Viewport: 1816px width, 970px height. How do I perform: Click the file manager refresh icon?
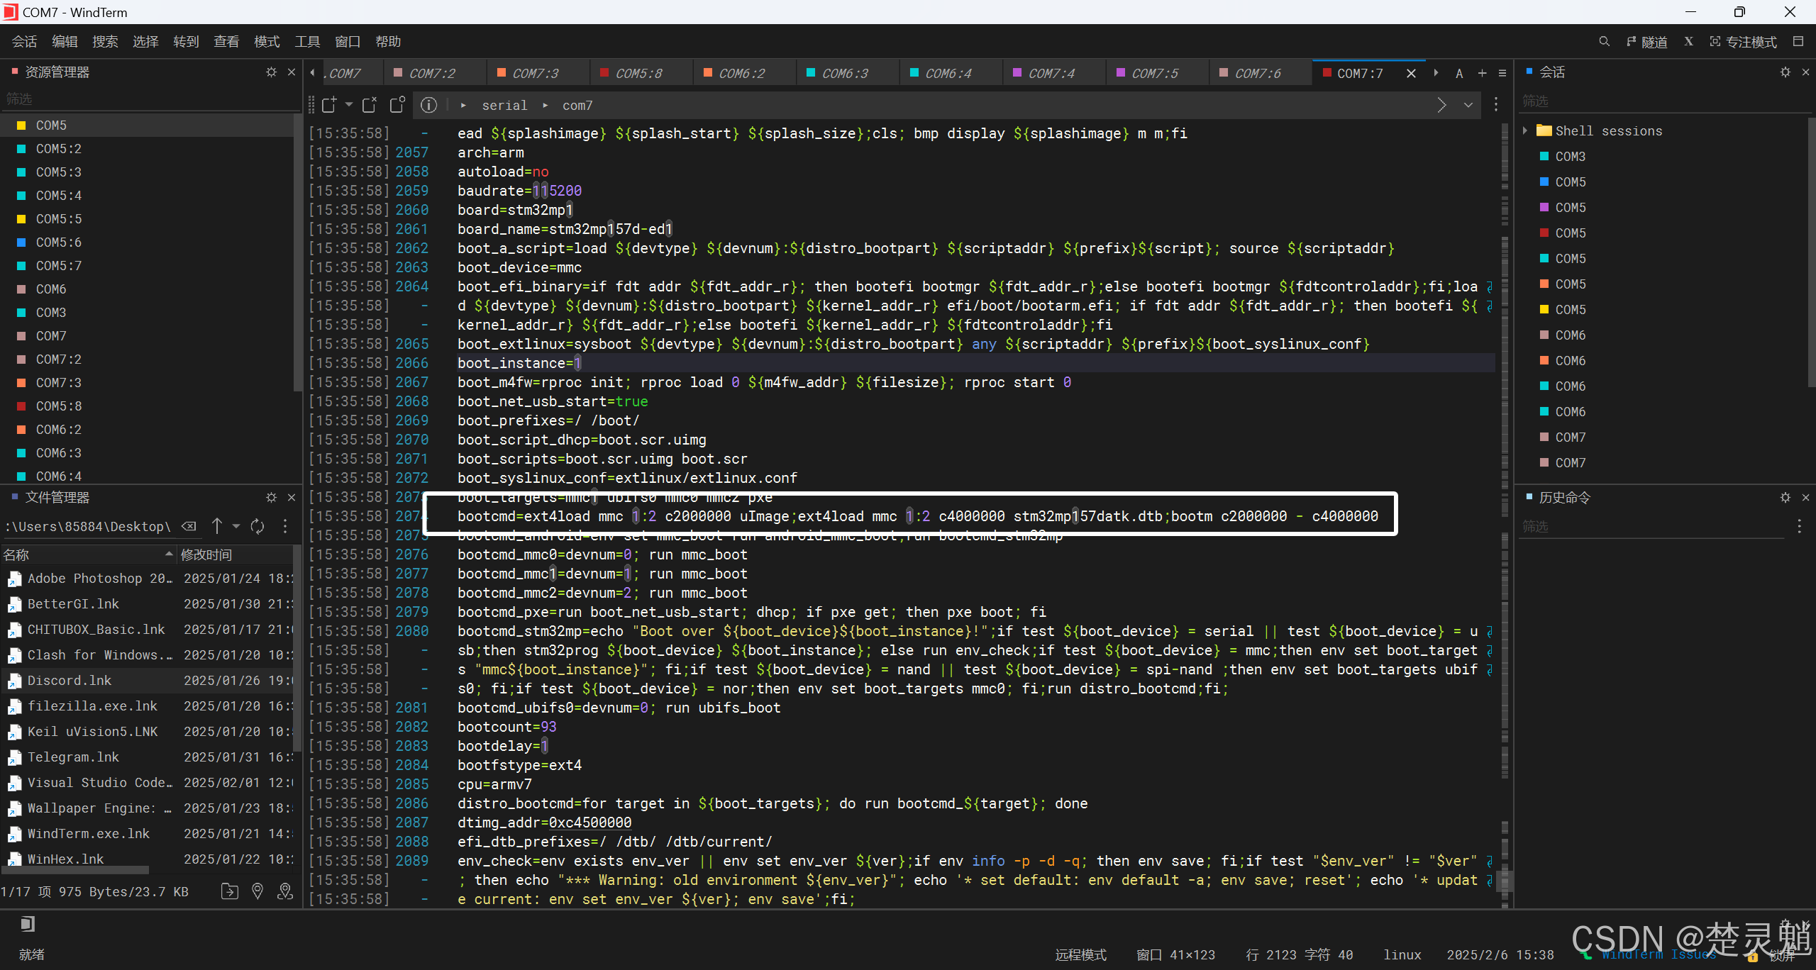[258, 526]
